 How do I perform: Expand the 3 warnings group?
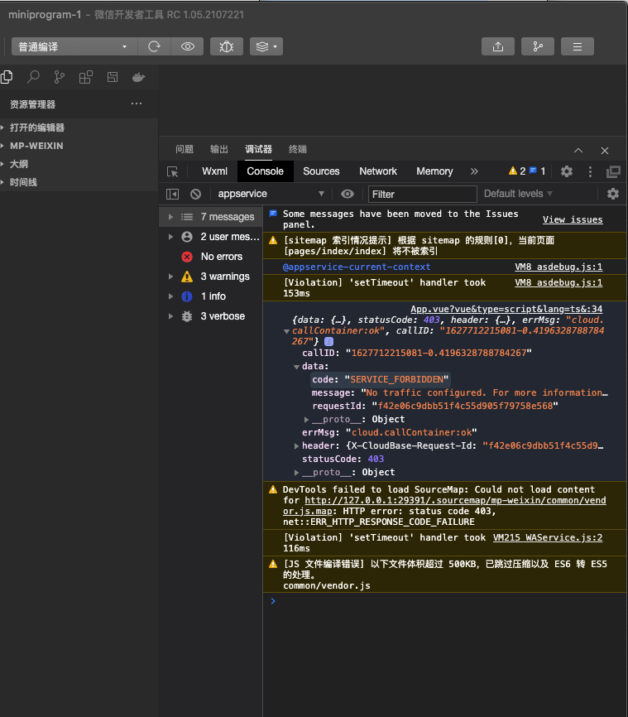(170, 277)
